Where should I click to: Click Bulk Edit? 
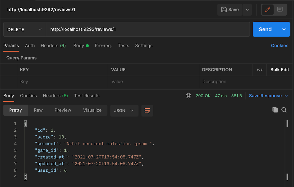click(279, 70)
